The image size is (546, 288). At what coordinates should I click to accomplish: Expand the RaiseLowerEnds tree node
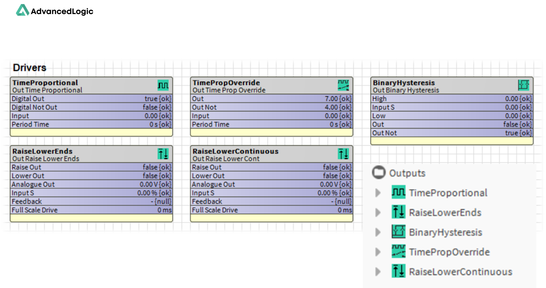click(x=378, y=212)
